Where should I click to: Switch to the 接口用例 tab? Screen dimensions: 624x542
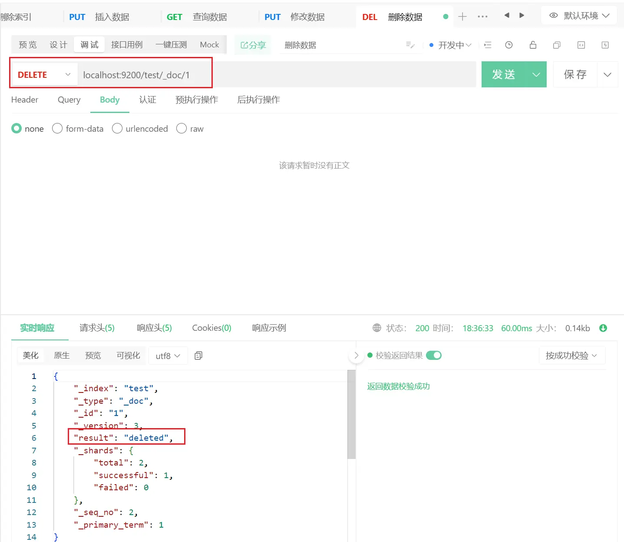[x=127, y=44]
